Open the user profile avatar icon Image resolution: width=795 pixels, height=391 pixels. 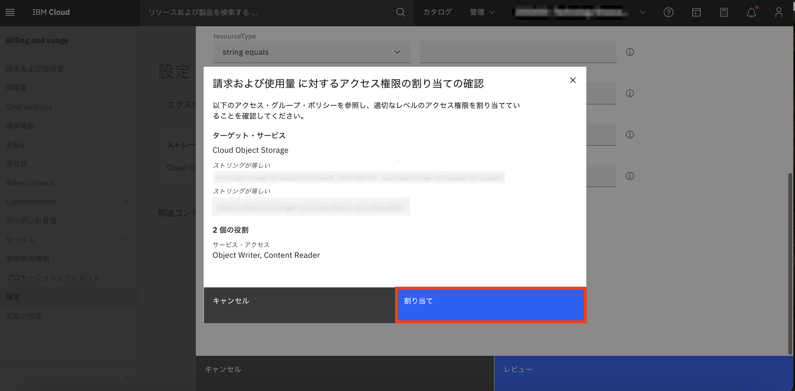[779, 12]
